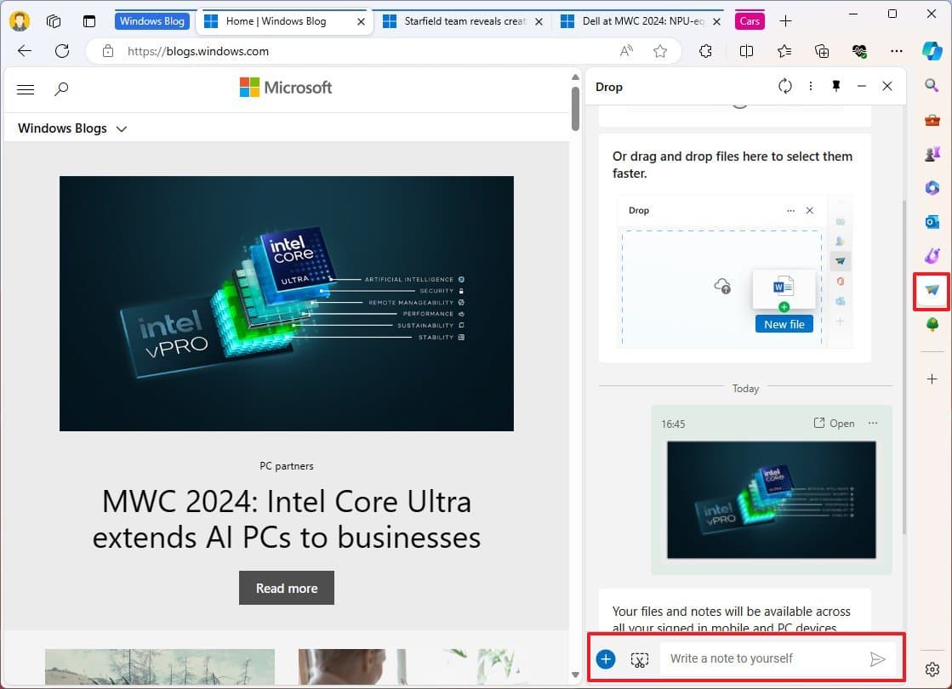The width and height of the screenshot is (952, 689).
Task: Pin the Drop panel
Action: (x=835, y=86)
